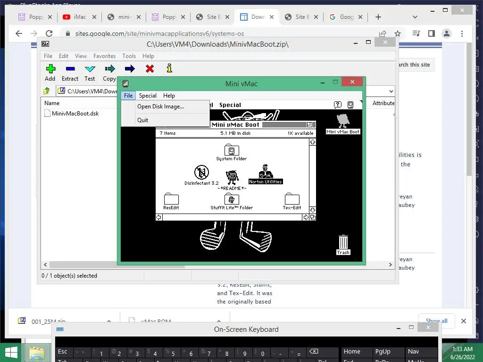
Task: Select the README document icon
Action: click(x=232, y=181)
